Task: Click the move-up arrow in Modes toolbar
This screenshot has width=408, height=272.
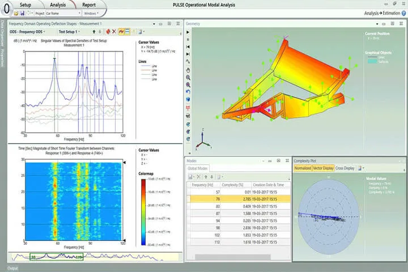Action: pos(206,177)
